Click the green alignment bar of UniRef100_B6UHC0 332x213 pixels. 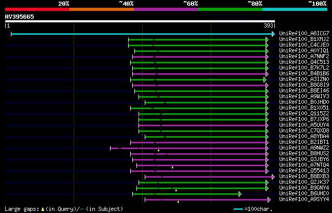tap(186, 194)
